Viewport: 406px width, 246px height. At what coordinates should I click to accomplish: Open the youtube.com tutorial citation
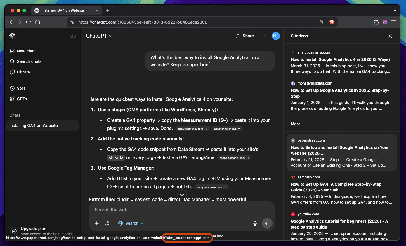point(342,226)
